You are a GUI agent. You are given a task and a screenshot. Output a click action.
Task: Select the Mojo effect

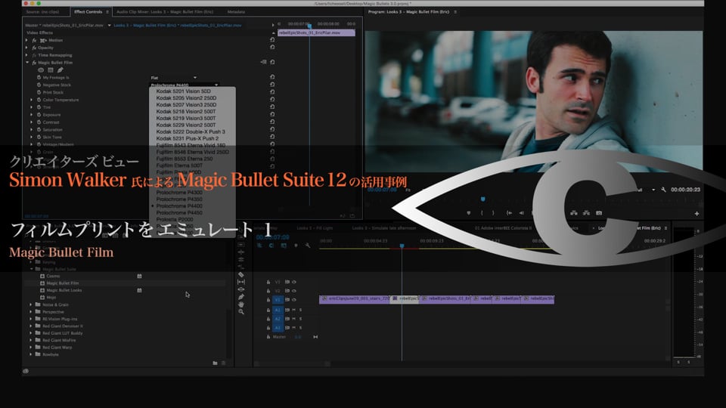click(51, 298)
